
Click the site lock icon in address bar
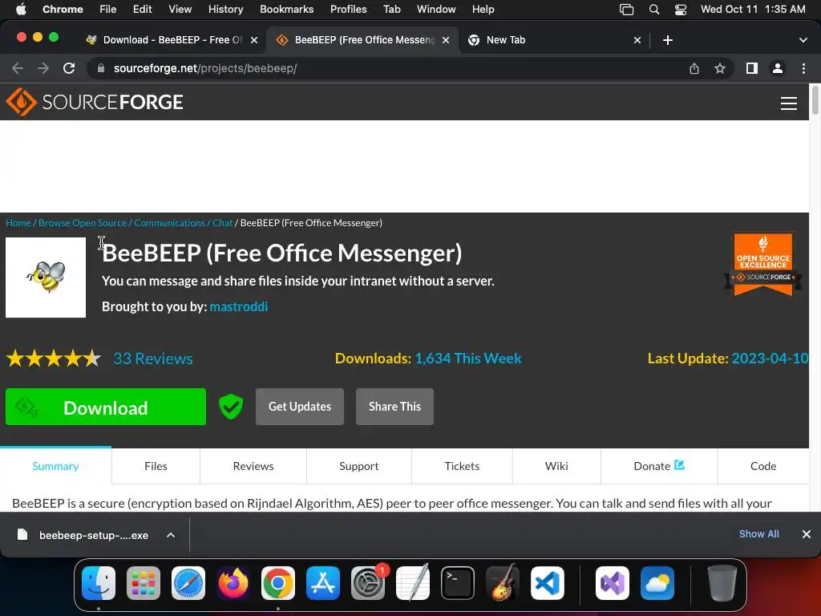pos(101,68)
